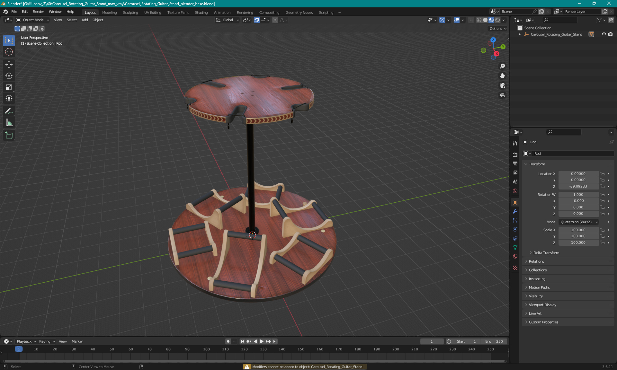Open the Render menu
The width and height of the screenshot is (617, 370).
click(x=38, y=12)
